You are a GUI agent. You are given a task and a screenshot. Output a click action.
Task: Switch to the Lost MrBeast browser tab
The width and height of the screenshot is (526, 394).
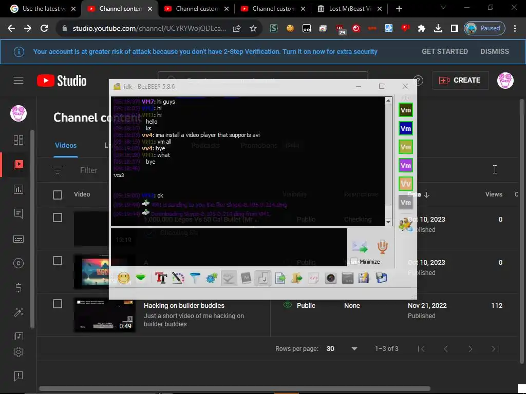tap(349, 9)
